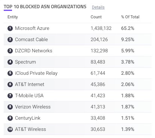Click the rank 2 badge icon
The width and height of the screenshot is (155, 138).
(x=10, y=40)
